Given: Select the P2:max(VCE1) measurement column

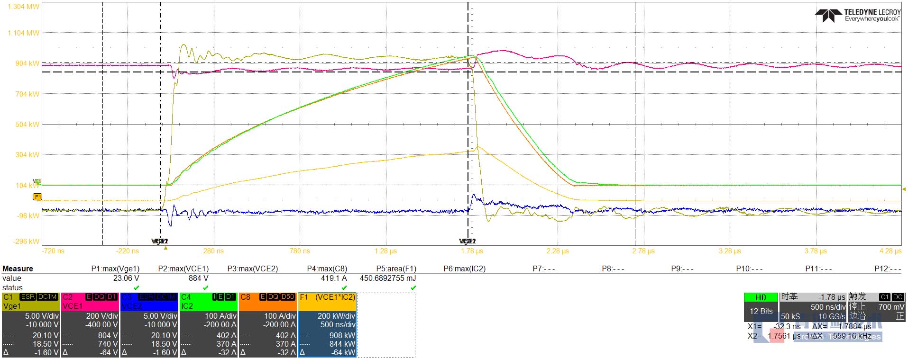Looking at the screenshot, I should pos(183,268).
